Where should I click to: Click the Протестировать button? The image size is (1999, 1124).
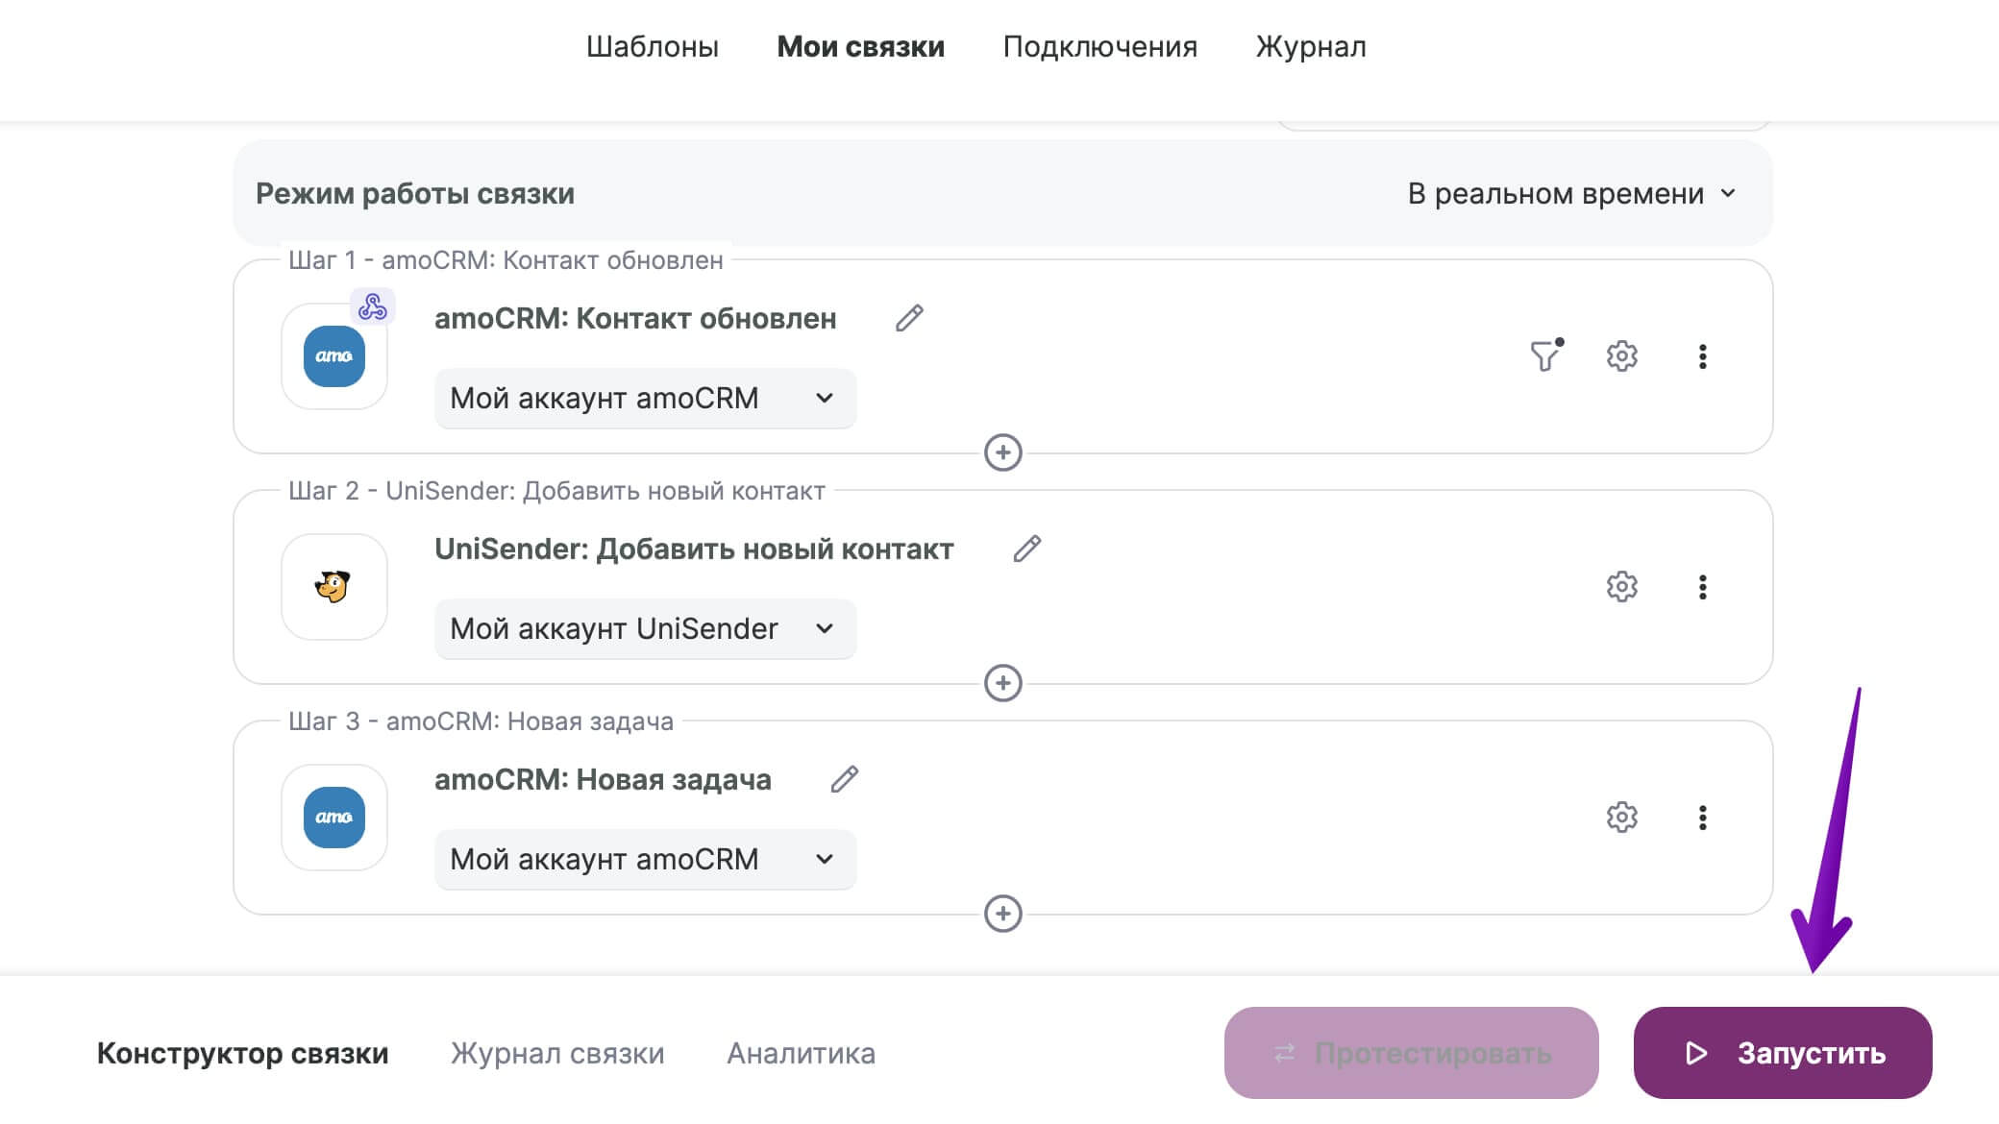coord(1411,1053)
